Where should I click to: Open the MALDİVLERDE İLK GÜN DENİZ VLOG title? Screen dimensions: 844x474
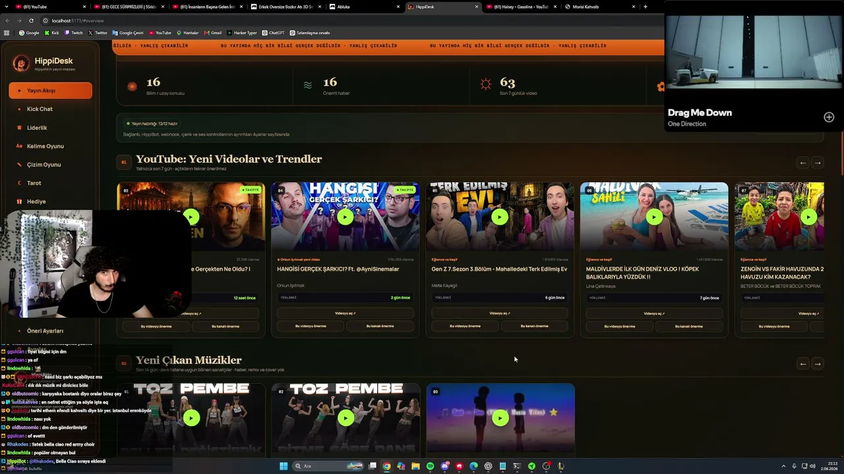642,273
